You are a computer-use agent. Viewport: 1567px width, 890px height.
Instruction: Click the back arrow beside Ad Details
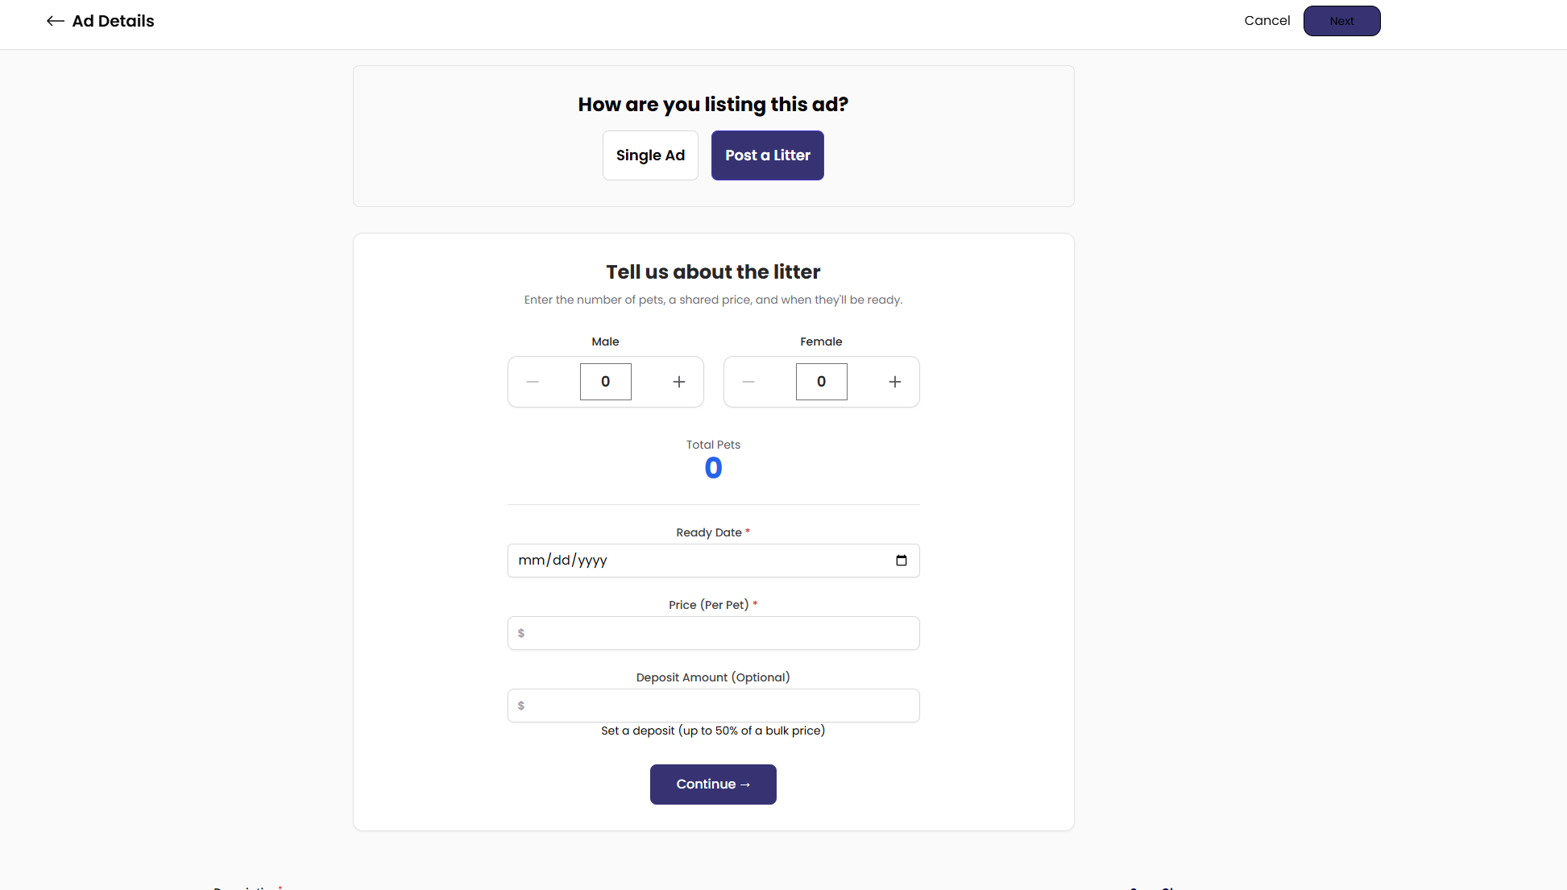55,21
